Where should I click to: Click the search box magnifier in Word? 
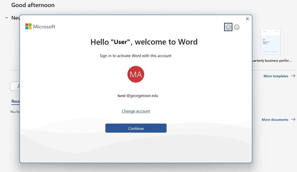pyautogui.click(x=18, y=86)
